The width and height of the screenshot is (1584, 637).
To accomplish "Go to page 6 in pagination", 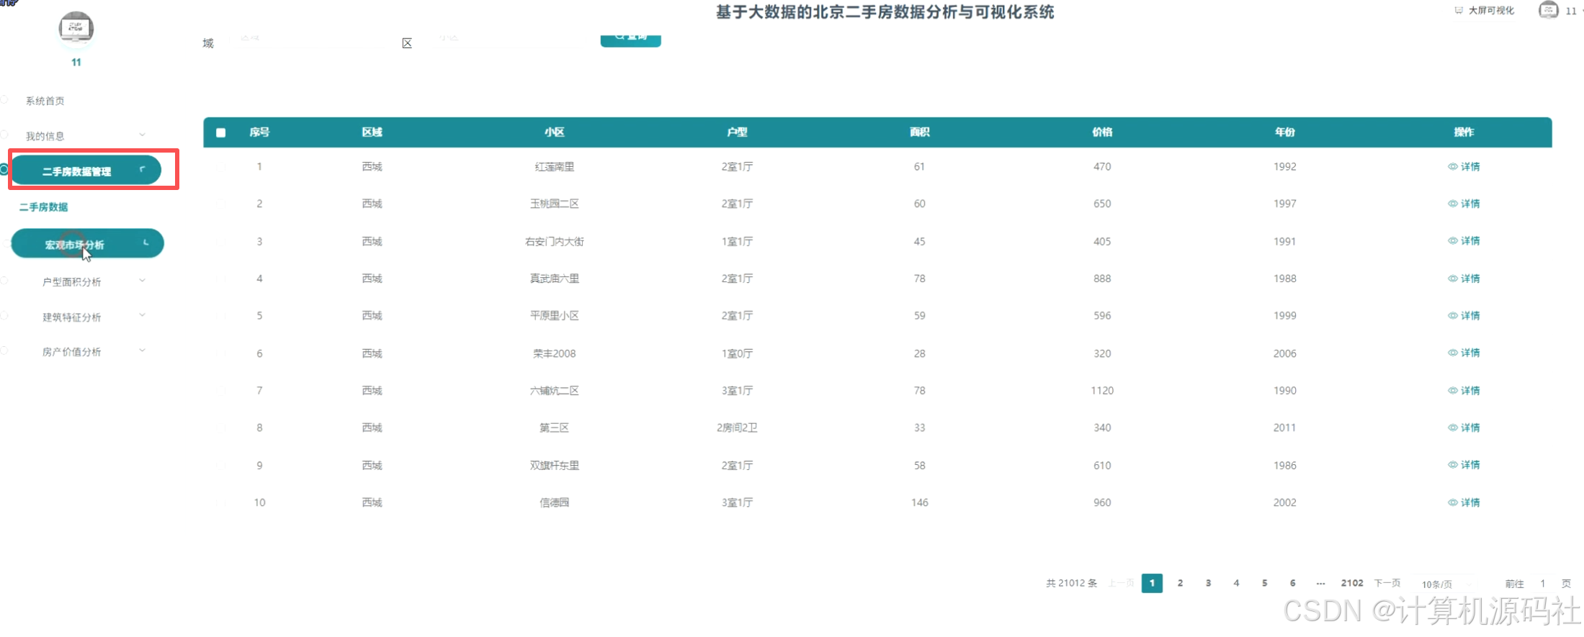I will (1292, 583).
